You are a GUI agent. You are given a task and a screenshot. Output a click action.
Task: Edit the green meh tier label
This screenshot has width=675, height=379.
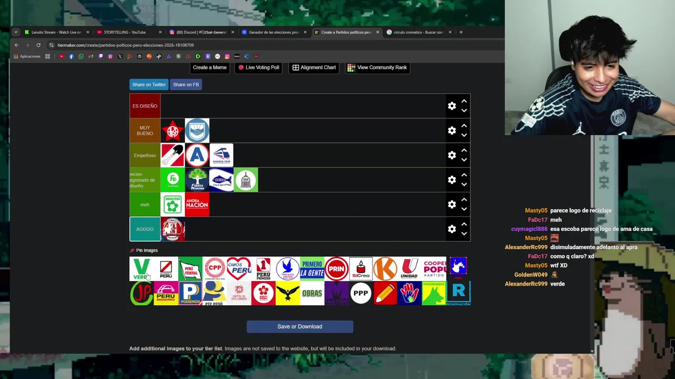coord(144,204)
